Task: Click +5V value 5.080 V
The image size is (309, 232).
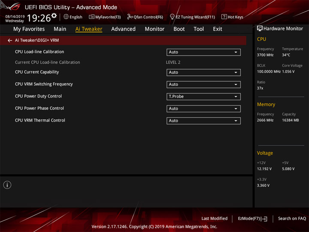Action: 288,169
